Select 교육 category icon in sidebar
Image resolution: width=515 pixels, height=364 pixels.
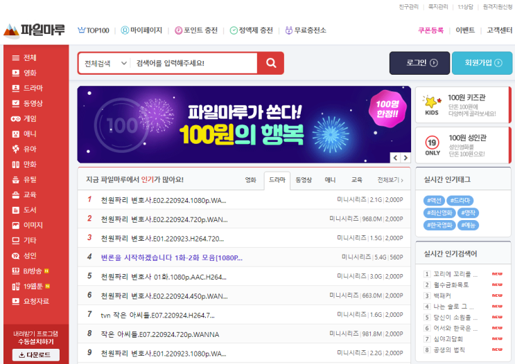15,195
